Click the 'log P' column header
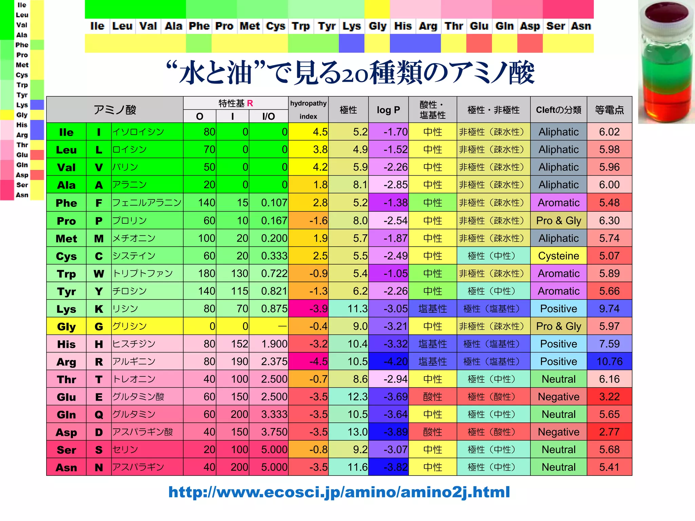Image resolution: width=695 pixels, height=521 pixels. [x=389, y=110]
